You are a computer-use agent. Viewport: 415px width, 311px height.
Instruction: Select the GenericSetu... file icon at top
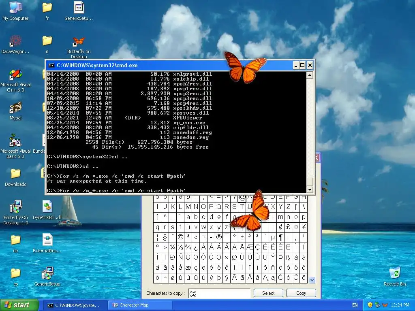[x=79, y=11]
